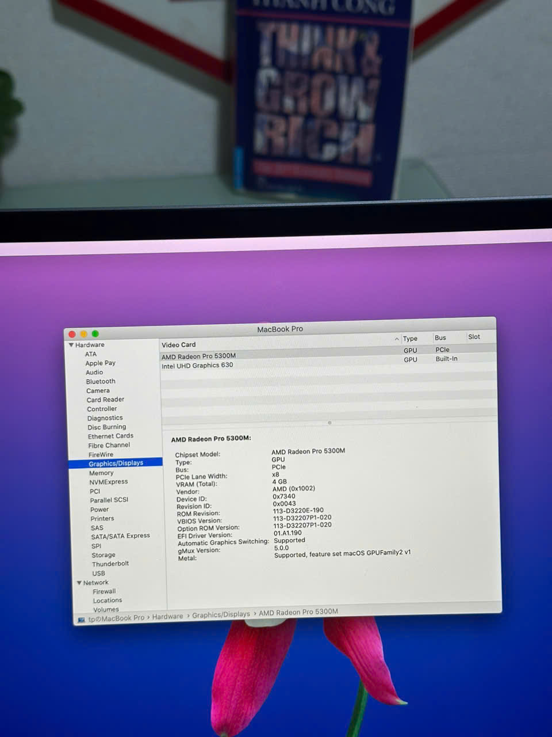Select the Intel UHD Graphics 630 row
Viewport: 552px width, 737px height.
(197, 366)
